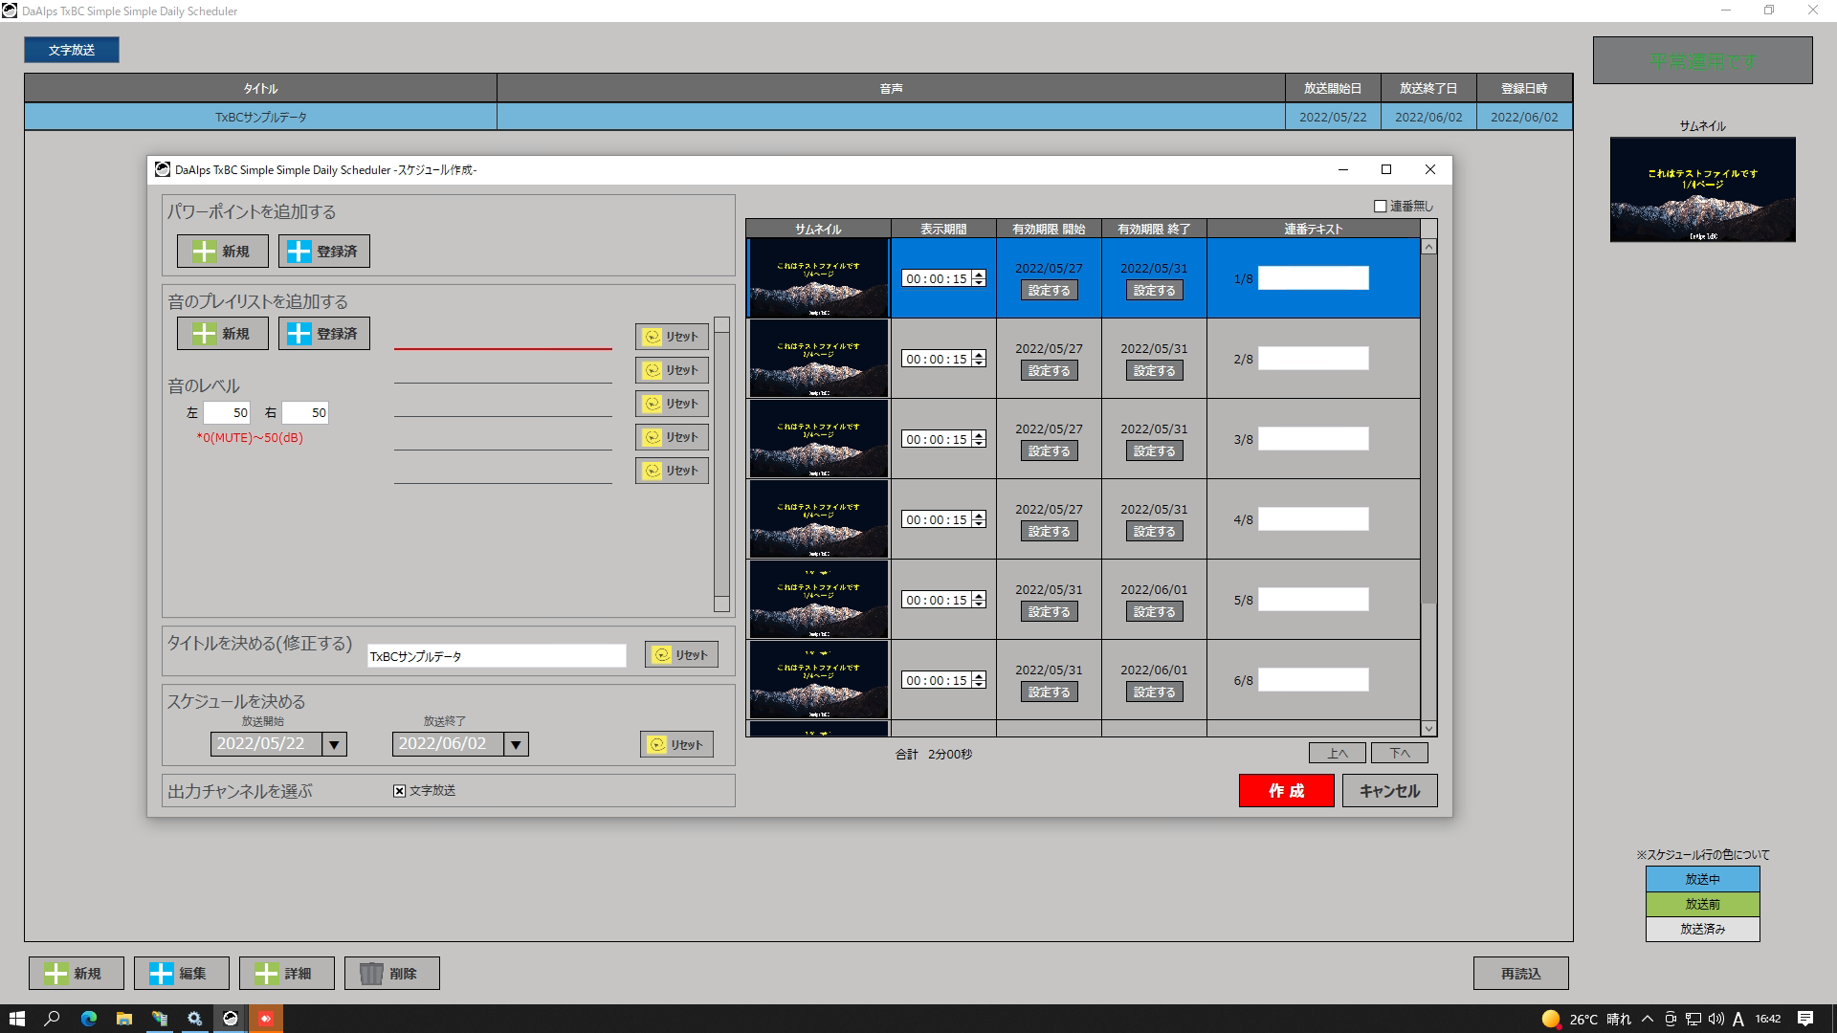Open taskbar search
The image size is (1837, 1033).
(x=53, y=1019)
